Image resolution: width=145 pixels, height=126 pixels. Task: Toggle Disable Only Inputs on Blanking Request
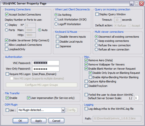tap(90, 73)
